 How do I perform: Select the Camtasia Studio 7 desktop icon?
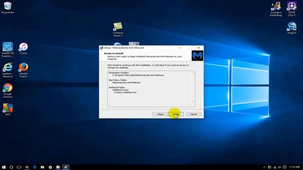(118, 29)
